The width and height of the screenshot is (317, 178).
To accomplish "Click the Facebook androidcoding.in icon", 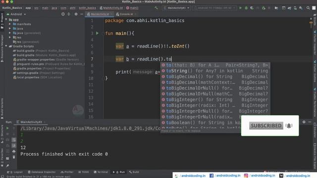I will (x=211, y=176).
